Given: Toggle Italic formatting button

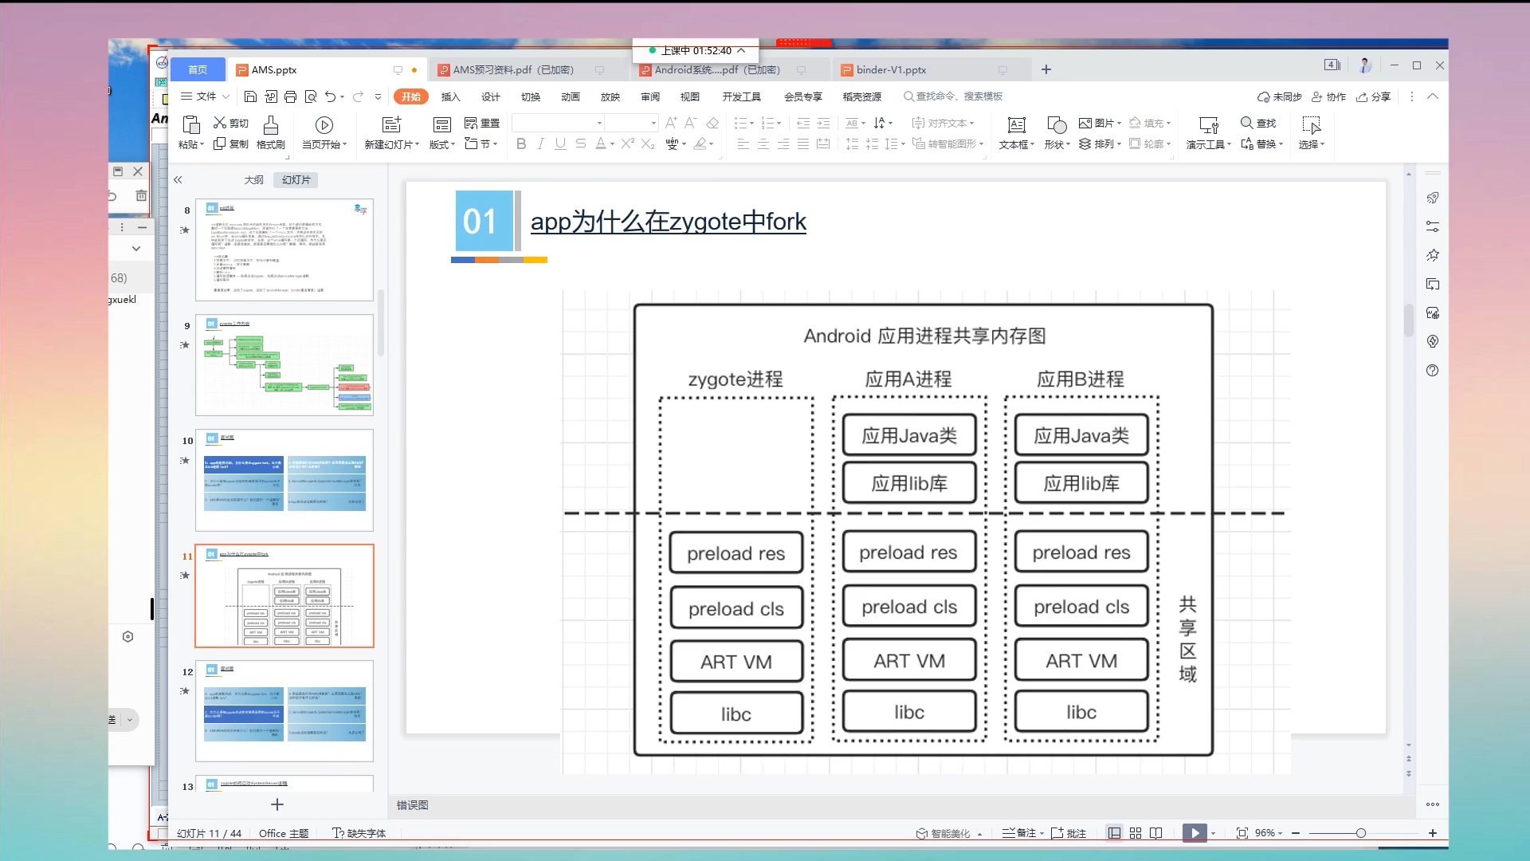Looking at the screenshot, I should (541, 144).
